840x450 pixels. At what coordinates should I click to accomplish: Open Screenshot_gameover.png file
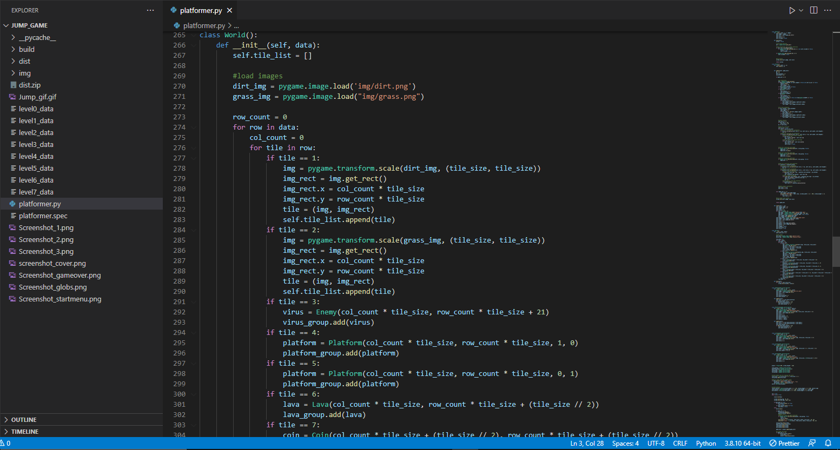click(59, 275)
